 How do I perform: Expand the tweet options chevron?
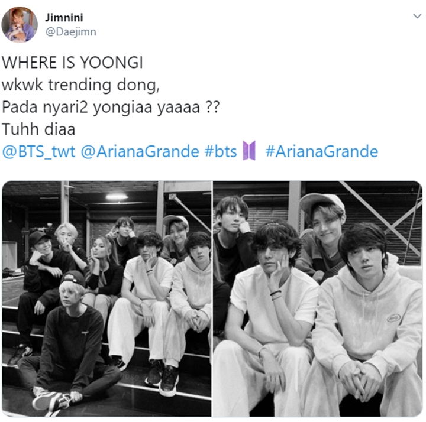(x=417, y=16)
